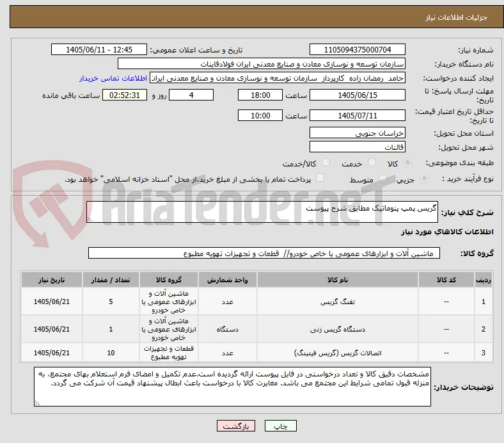Select the کالا/خدمت radio button

326,163
